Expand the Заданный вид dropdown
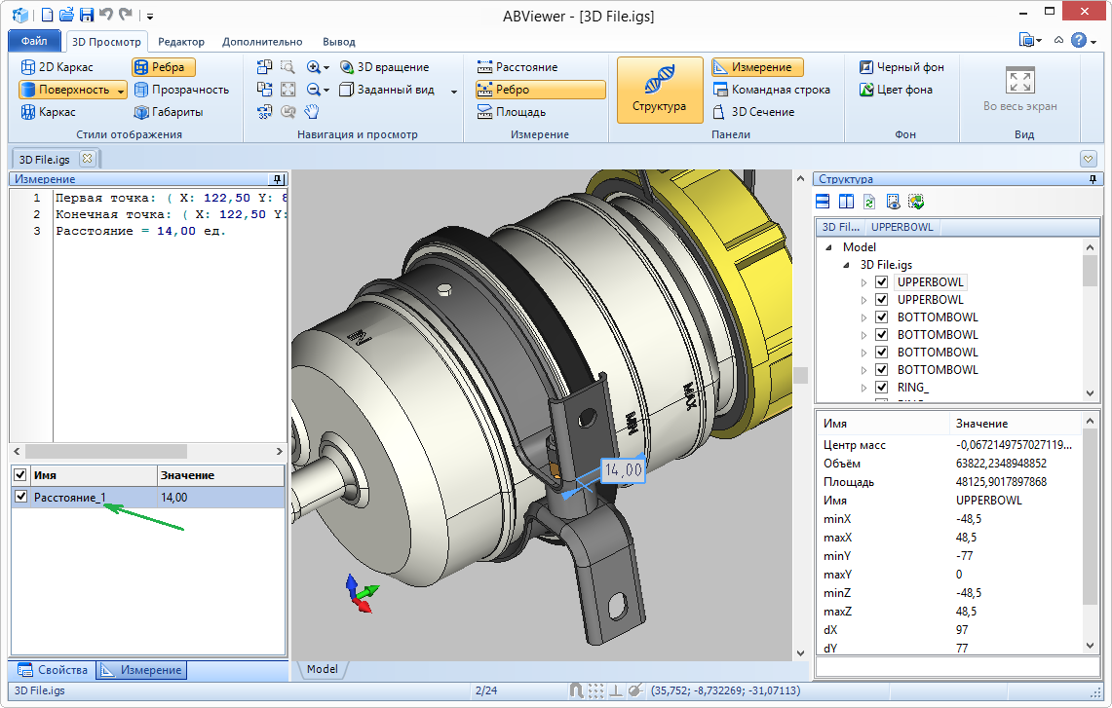This screenshot has width=1112, height=708. point(454,91)
